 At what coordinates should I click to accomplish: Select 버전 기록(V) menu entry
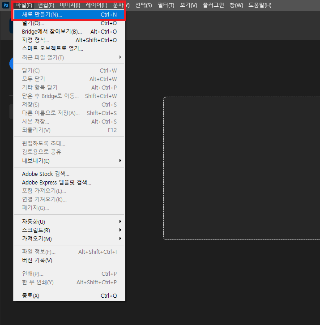coord(69,261)
